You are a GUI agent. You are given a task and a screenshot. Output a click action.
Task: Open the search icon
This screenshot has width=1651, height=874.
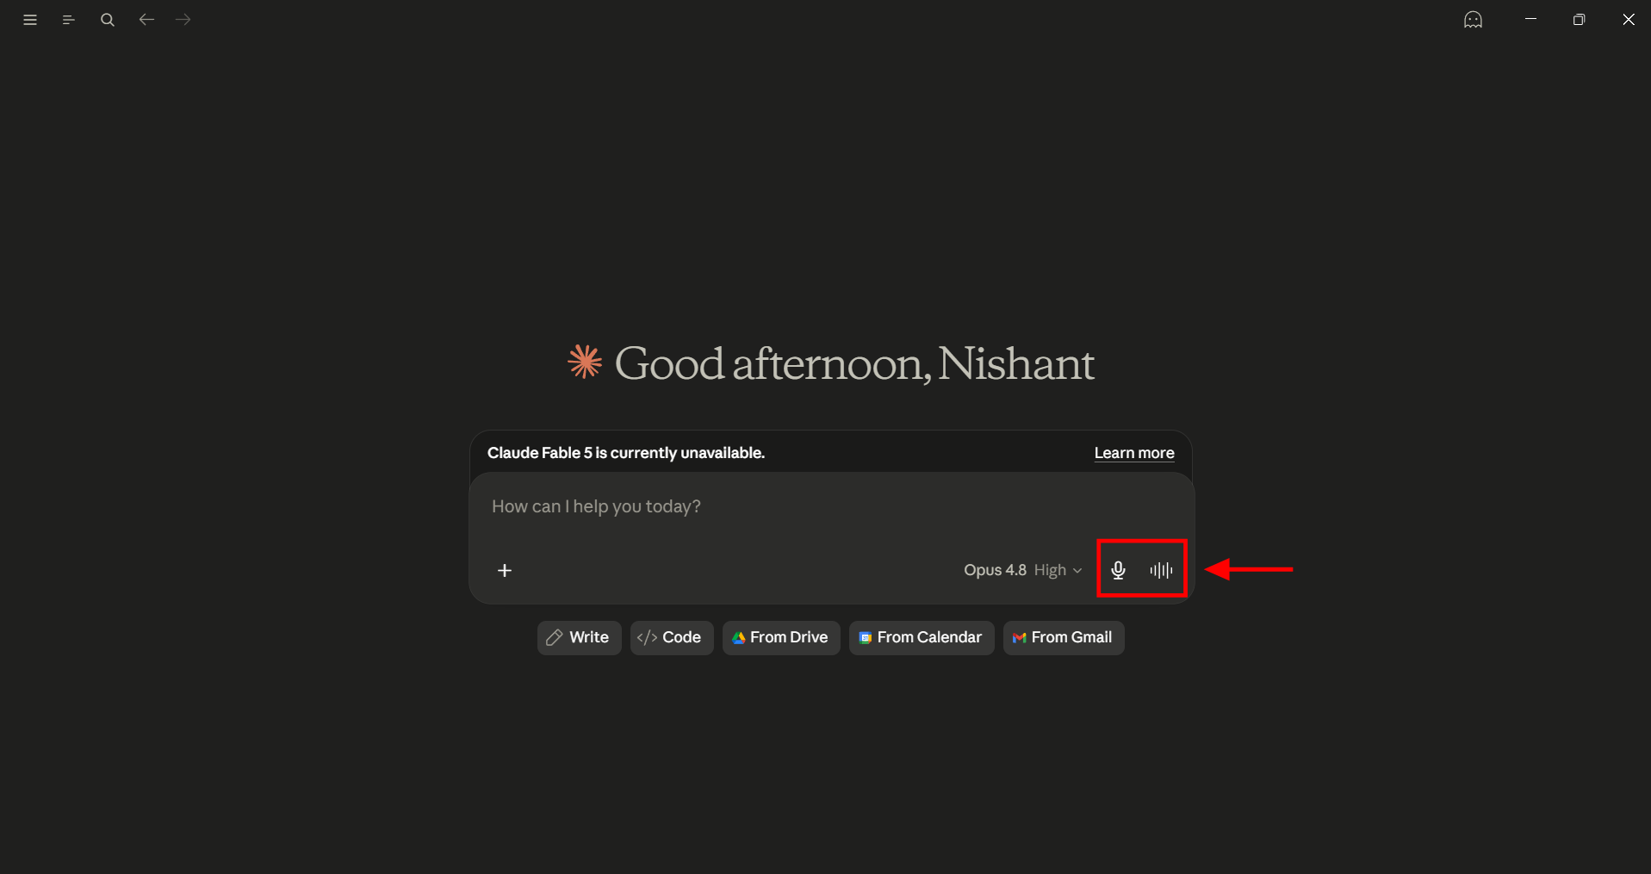click(108, 20)
